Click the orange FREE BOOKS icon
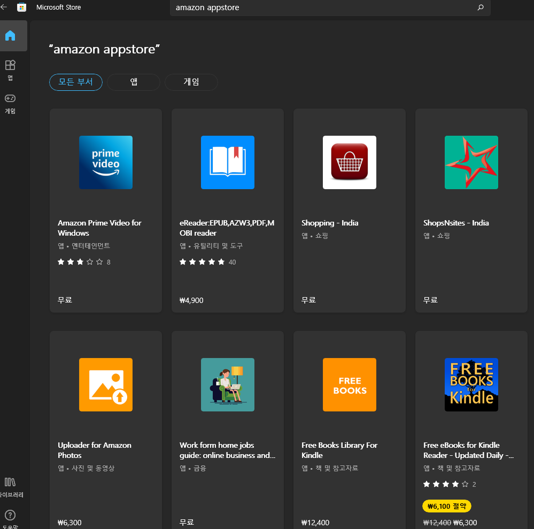This screenshot has height=529, width=534. click(350, 385)
